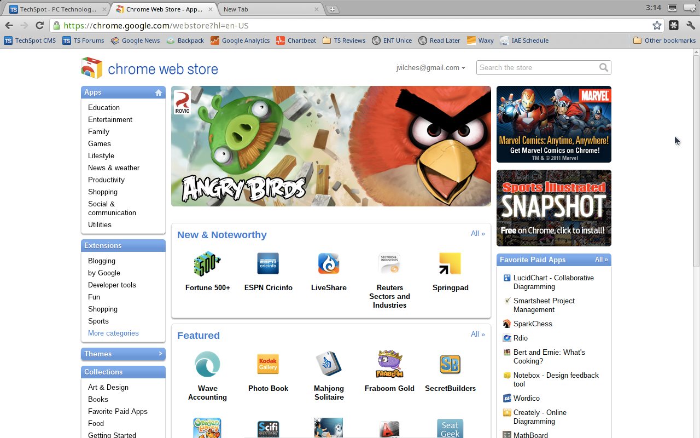Open the Extensions section header
The width and height of the screenshot is (700, 438).
click(123, 245)
